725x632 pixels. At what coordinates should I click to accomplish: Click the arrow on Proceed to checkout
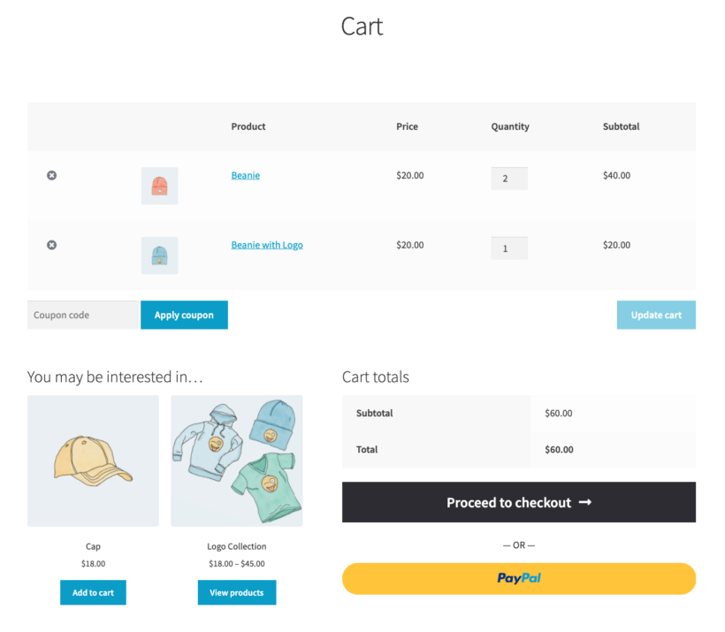coord(585,502)
